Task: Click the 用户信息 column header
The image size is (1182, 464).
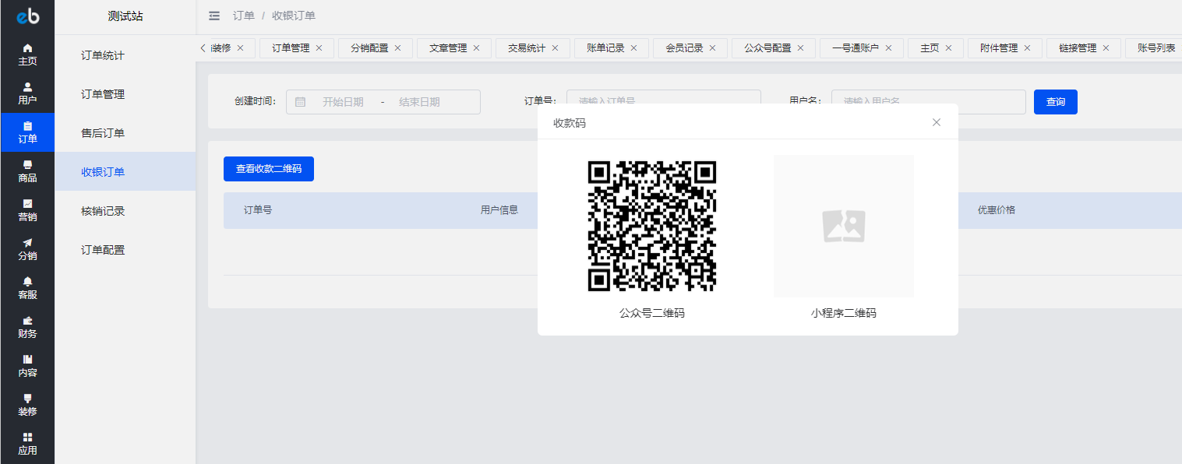Action: (499, 210)
